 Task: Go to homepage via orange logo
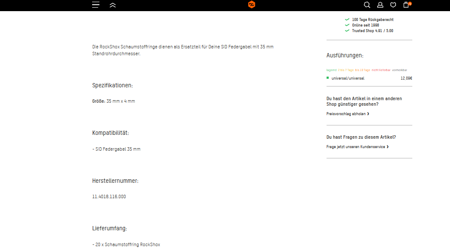(252, 5)
